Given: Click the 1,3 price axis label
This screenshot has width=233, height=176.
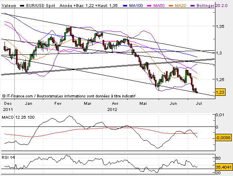Looking at the screenshot, I should click(219, 53).
